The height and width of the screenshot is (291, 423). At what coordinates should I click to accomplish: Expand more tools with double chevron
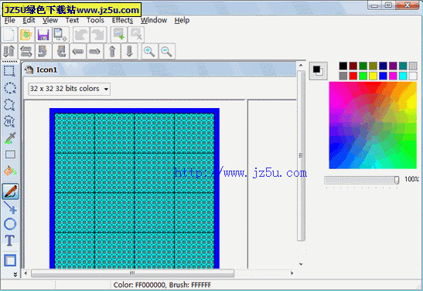click(x=15, y=274)
